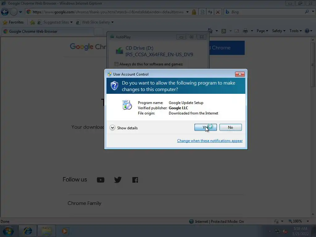This screenshot has width=316, height=237.
Task: Open Windows Explorer taskbar icon
Action: 47,231
